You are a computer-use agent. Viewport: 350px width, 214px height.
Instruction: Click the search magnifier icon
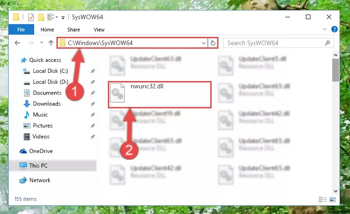pyautogui.click(x=327, y=43)
